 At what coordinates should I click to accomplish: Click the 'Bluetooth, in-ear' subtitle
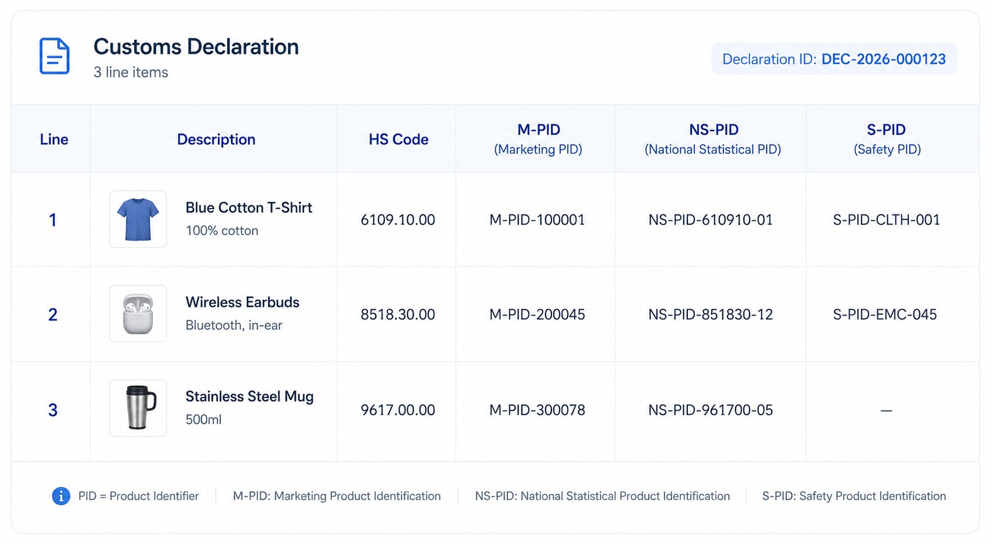(x=234, y=325)
